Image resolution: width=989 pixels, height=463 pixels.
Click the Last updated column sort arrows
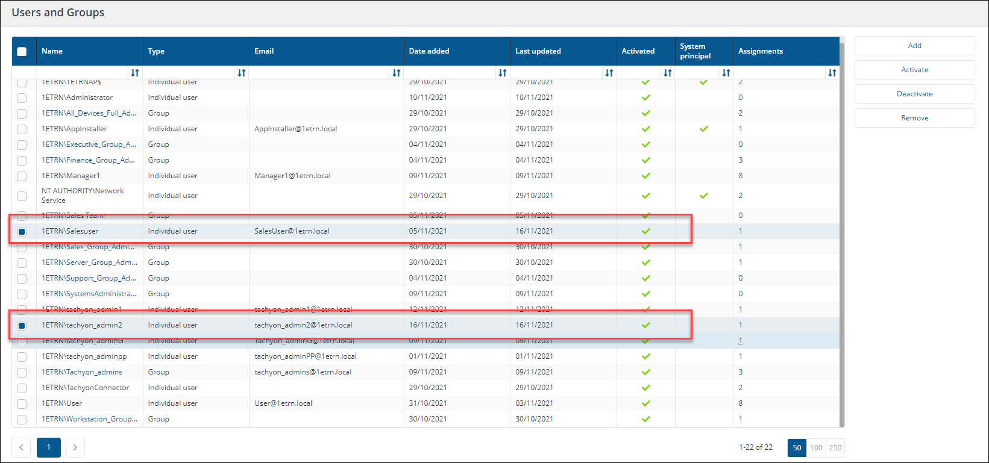609,73
